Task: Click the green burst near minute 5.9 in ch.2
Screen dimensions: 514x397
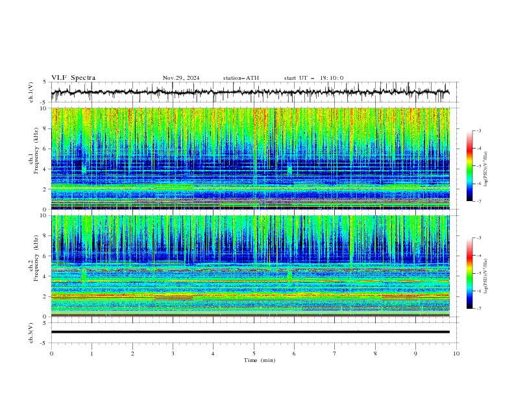Action: (289, 275)
